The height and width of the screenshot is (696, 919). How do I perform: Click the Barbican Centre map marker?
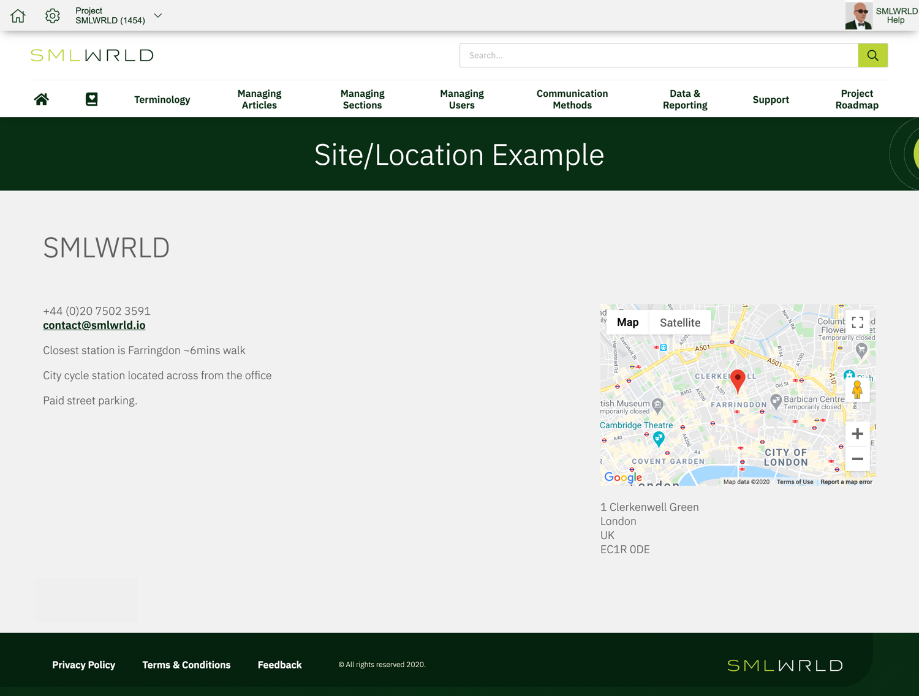coord(776,402)
